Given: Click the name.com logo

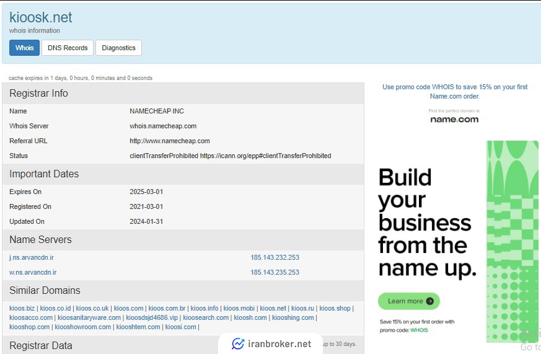Looking at the screenshot, I should tap(454, 120).
